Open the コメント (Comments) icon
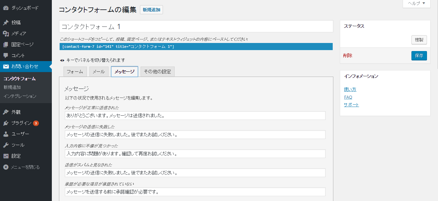Screen dimensions: 438x201 pyautogui.click(x=6, y=55)
